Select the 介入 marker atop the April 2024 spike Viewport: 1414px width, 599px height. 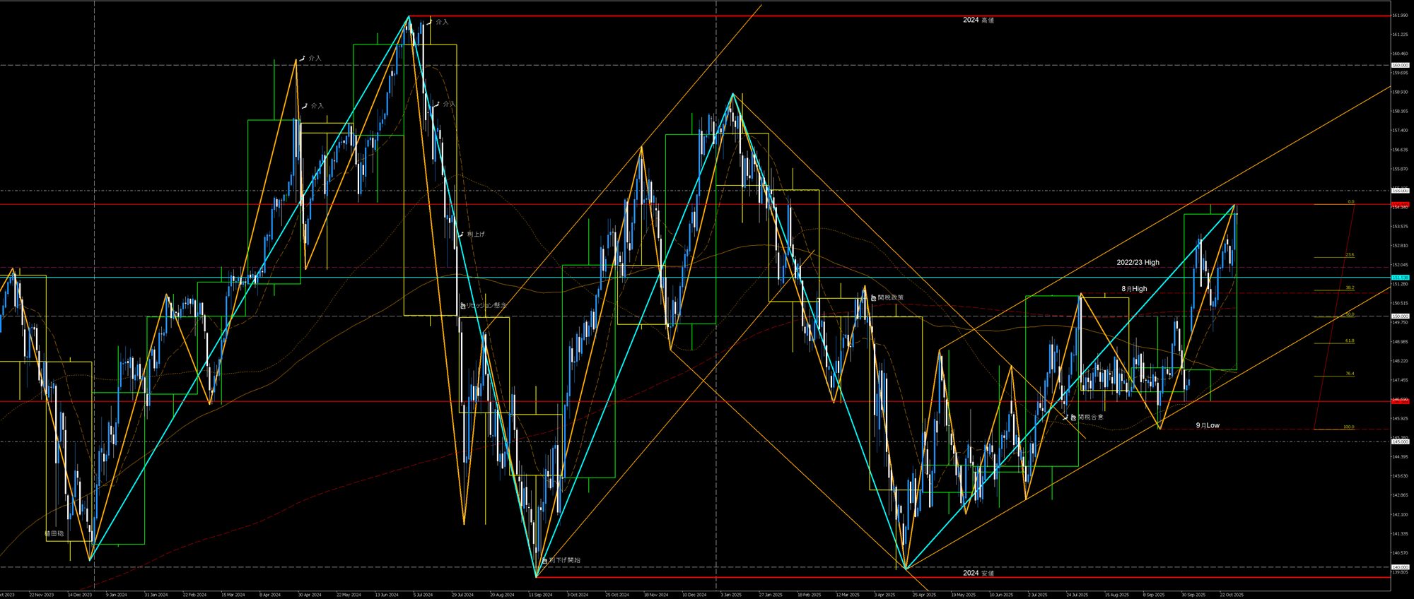[303, 58]
